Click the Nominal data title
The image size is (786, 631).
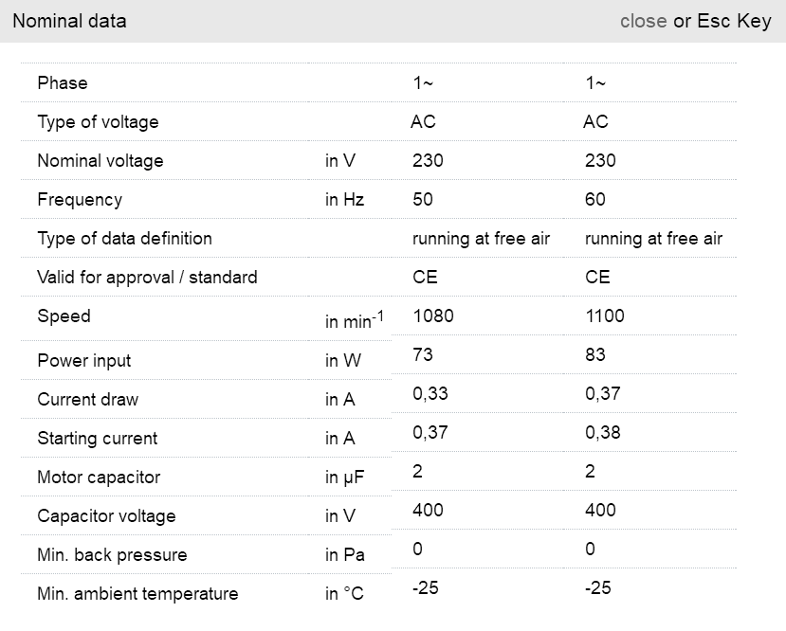tap(69, 21)
